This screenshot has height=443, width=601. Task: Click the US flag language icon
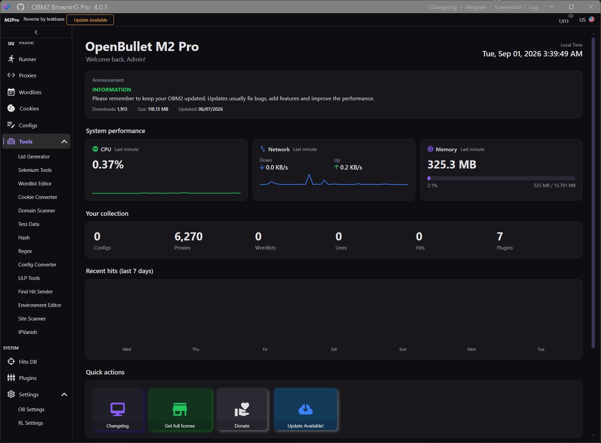[592, 20]
